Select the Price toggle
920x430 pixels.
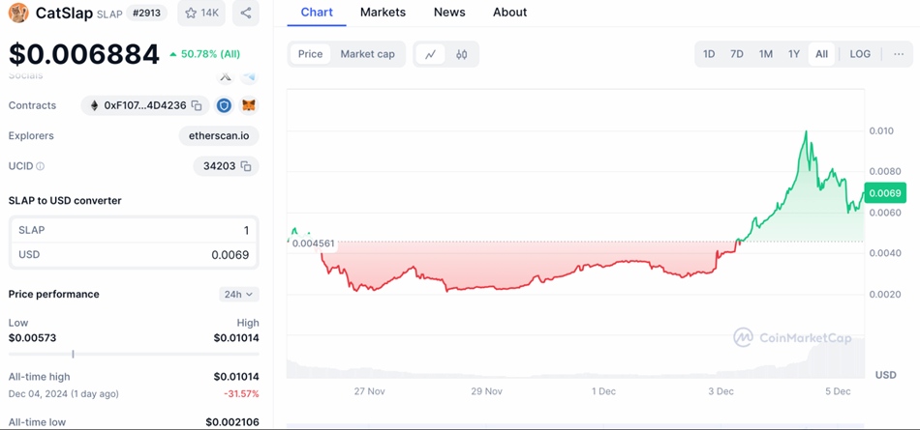(x=311, y=54)
